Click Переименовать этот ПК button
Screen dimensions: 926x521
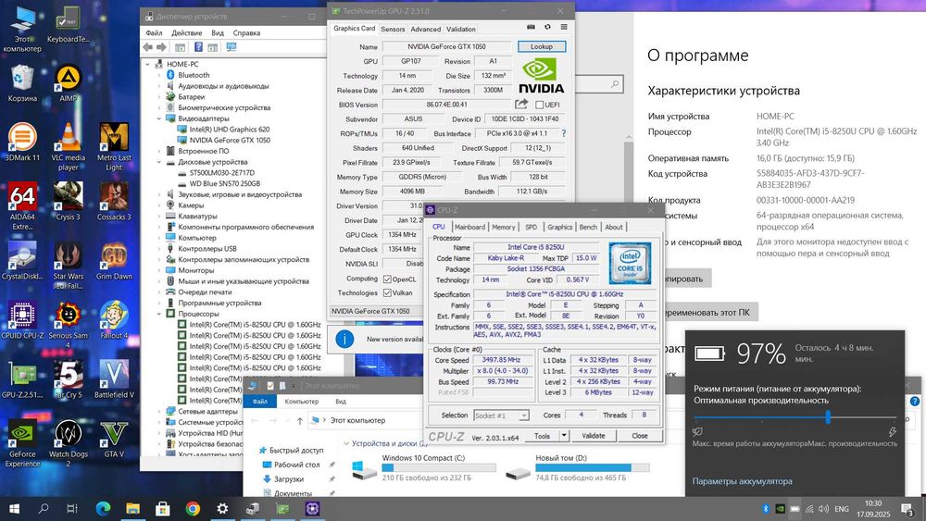coord(708,312)
